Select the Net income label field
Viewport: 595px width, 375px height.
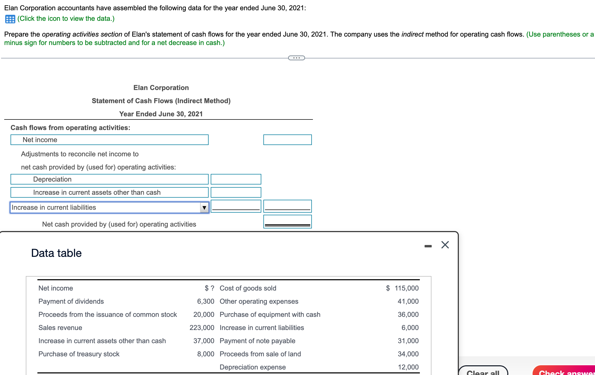109,140
